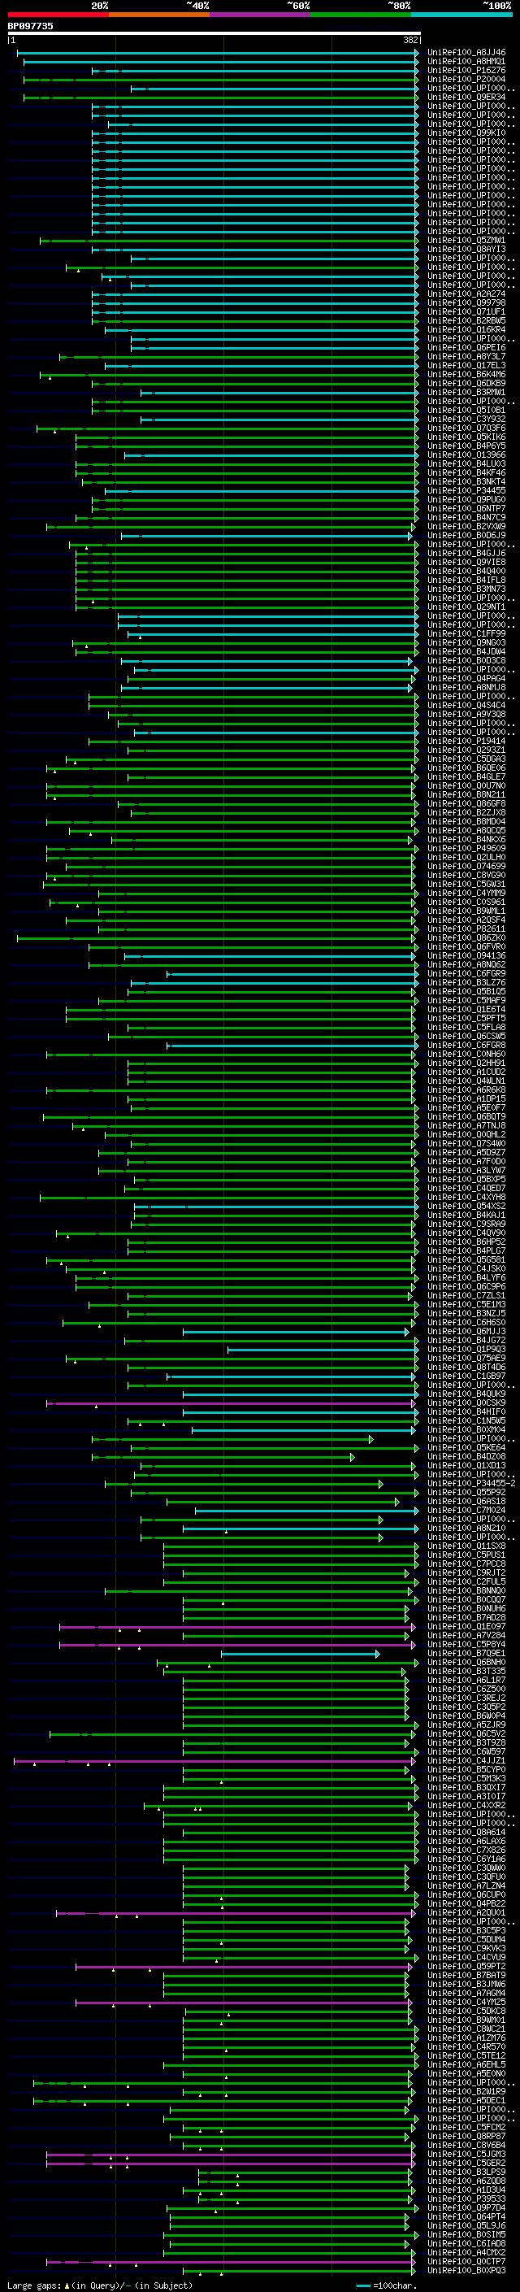Screen dimensions: 520x2292
Task: Click label UniRef100_Q99798
Action: 466,303
